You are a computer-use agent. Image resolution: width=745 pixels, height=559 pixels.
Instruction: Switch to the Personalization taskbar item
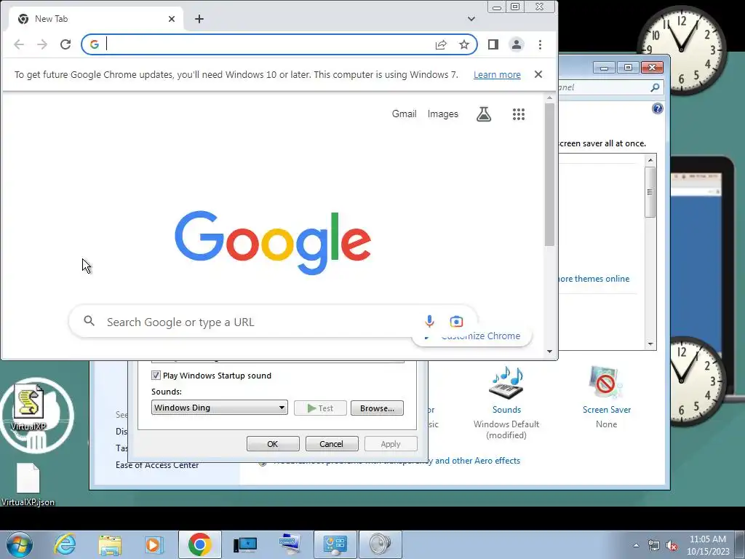[x=335, y=544]
